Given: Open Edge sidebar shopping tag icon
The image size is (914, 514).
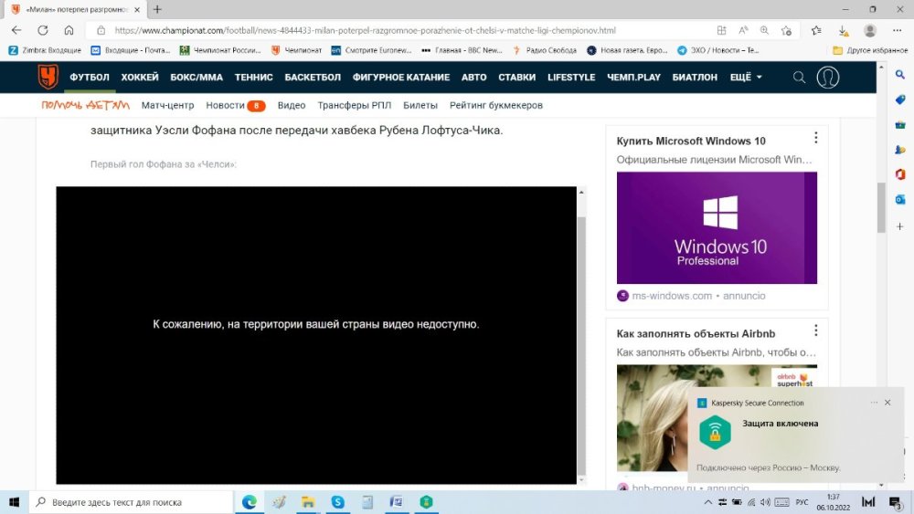Looking at the screenshot, I should 900,100.
